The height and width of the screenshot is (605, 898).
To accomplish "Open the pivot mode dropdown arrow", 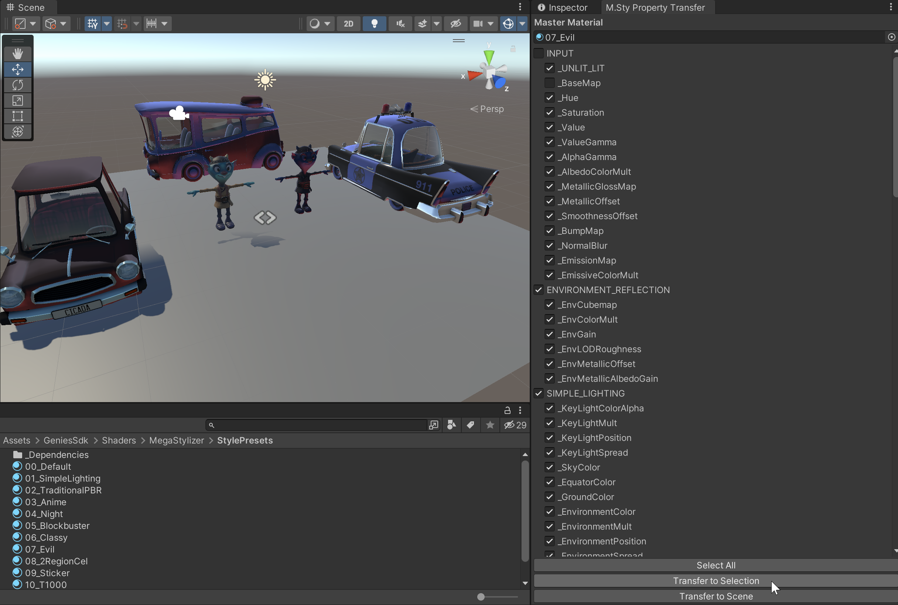I will click(33, 24).
